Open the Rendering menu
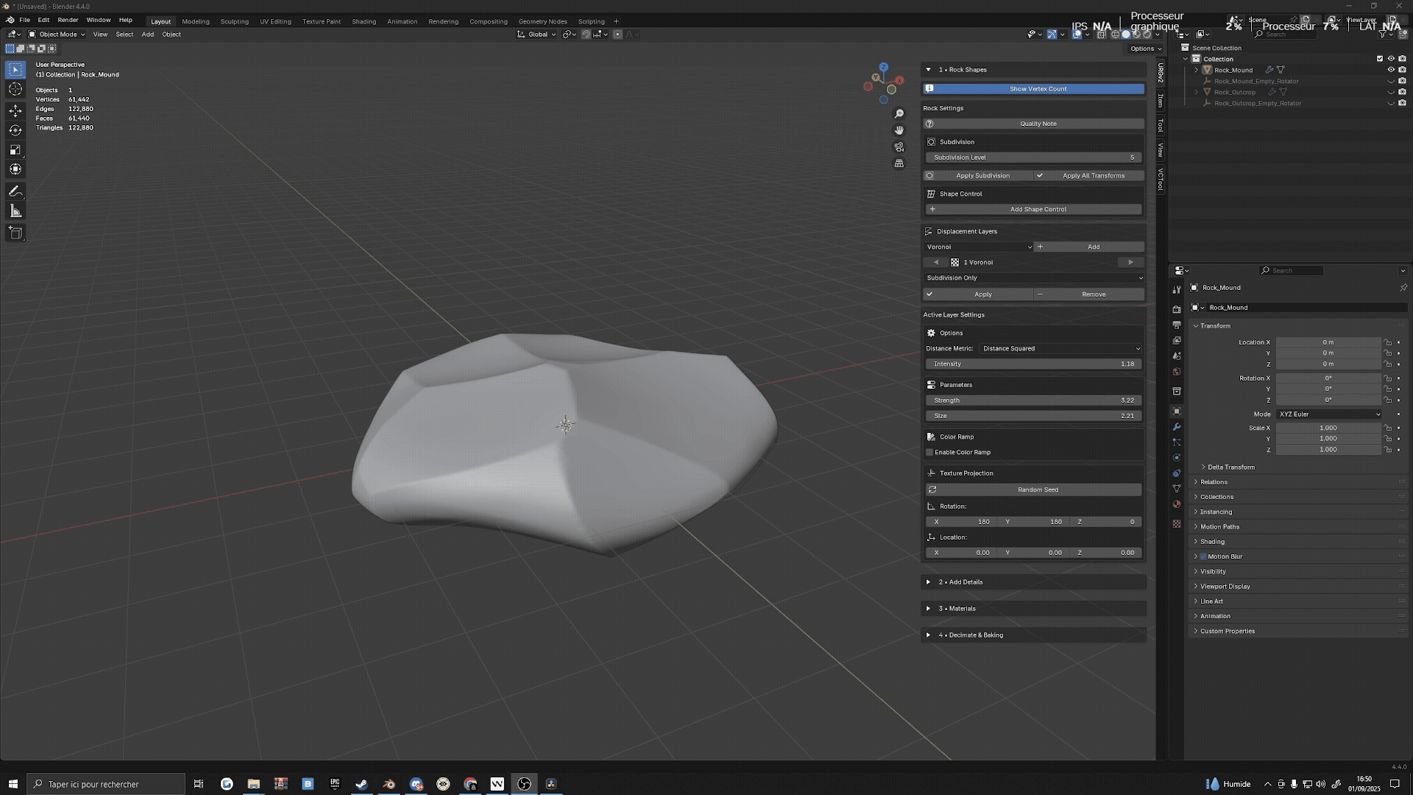 click(443, 21)
